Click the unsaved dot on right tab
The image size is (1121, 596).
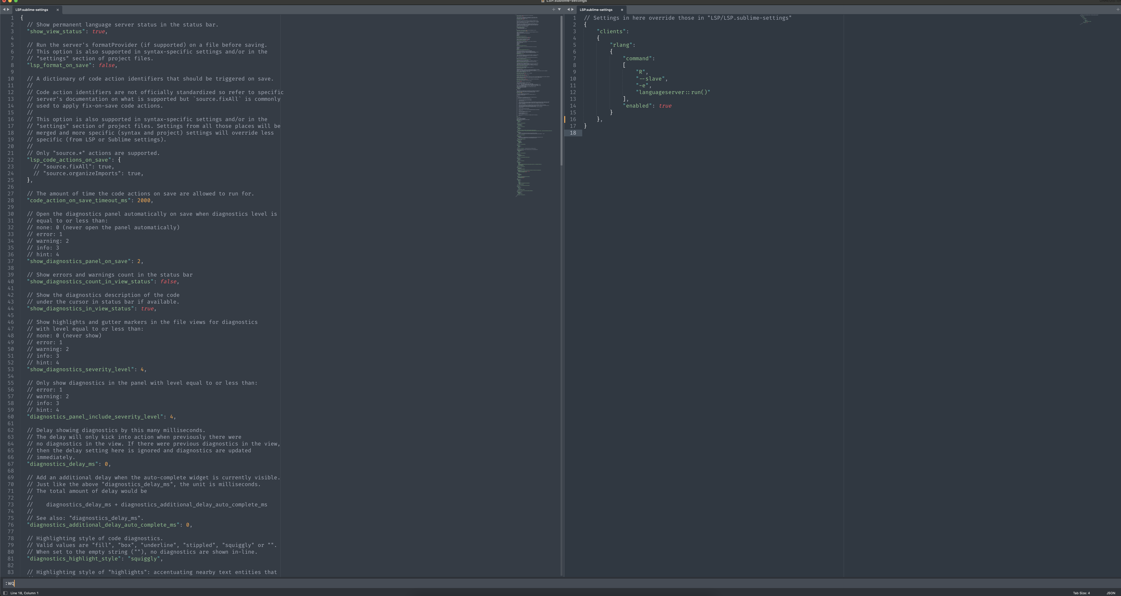[x=622, y=10]
